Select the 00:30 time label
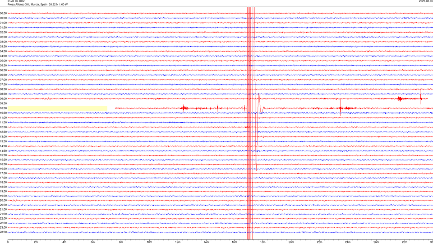 (3, 18)
